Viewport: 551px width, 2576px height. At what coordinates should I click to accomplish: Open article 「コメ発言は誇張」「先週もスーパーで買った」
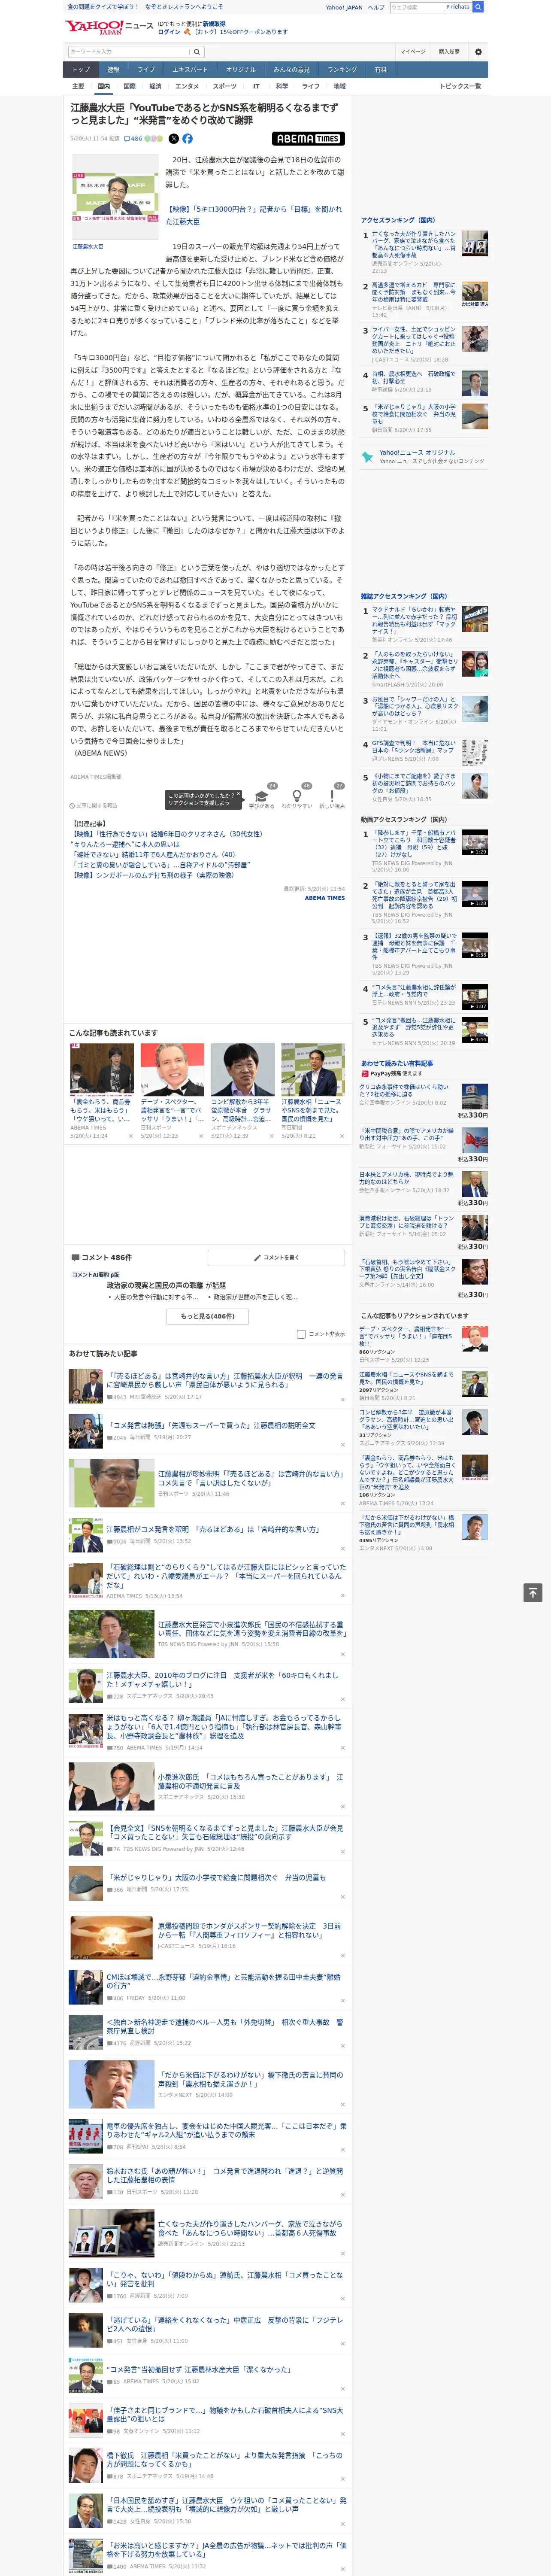[x=211, y=1425]
